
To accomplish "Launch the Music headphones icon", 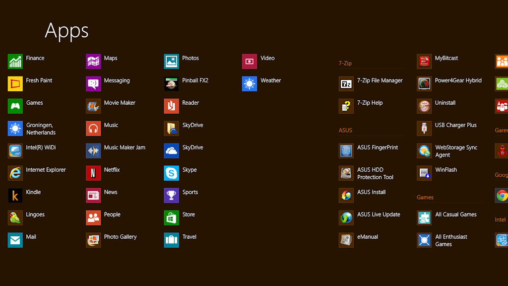I will click(x=93, y=129).
